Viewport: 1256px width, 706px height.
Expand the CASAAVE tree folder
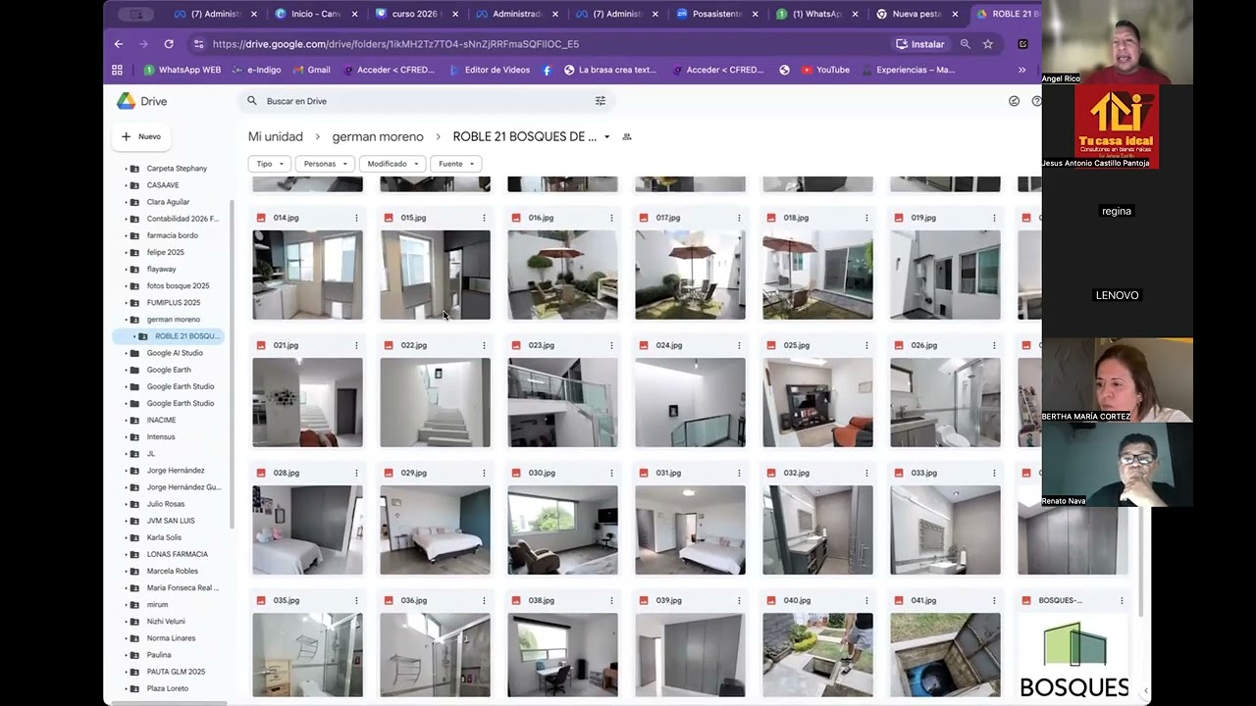[x=126, y=185]
